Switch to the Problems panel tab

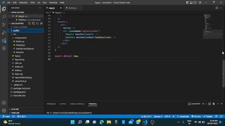click(51, 104)
